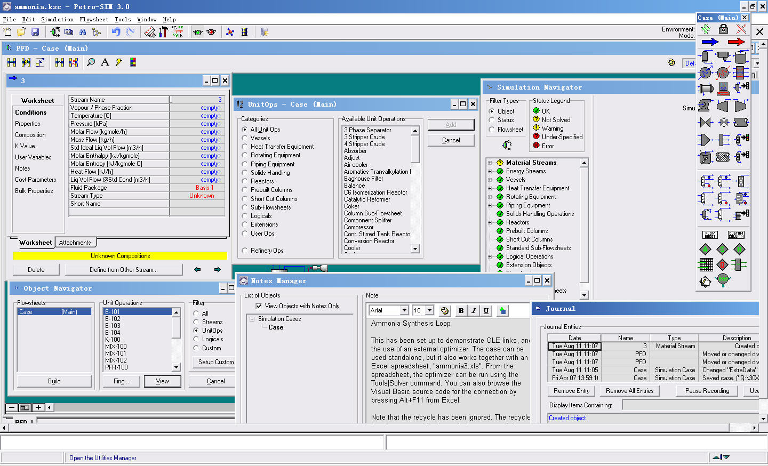Viewport: 768px width, 466px height.
Task: Click the Save Case floppy disk icon
Action: (35, 32)
